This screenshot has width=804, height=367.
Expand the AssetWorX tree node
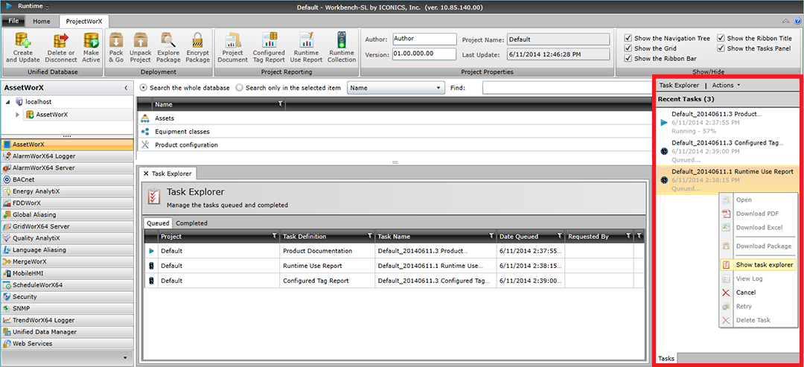tap(17, 115)
